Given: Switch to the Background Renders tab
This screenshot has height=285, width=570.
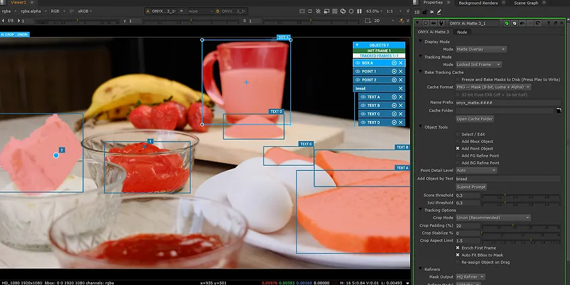Looking at the screenshot, I should pyautogui.click(x=478, y=3).
